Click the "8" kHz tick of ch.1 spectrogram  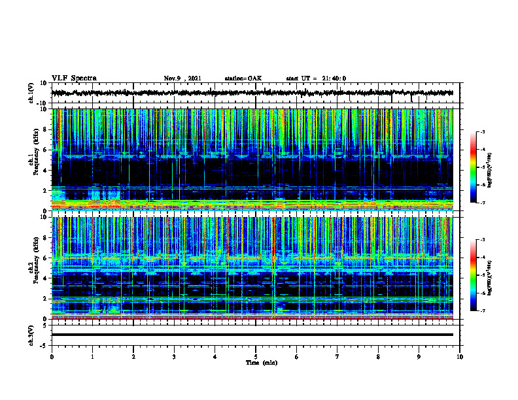(x=45, y=129)
